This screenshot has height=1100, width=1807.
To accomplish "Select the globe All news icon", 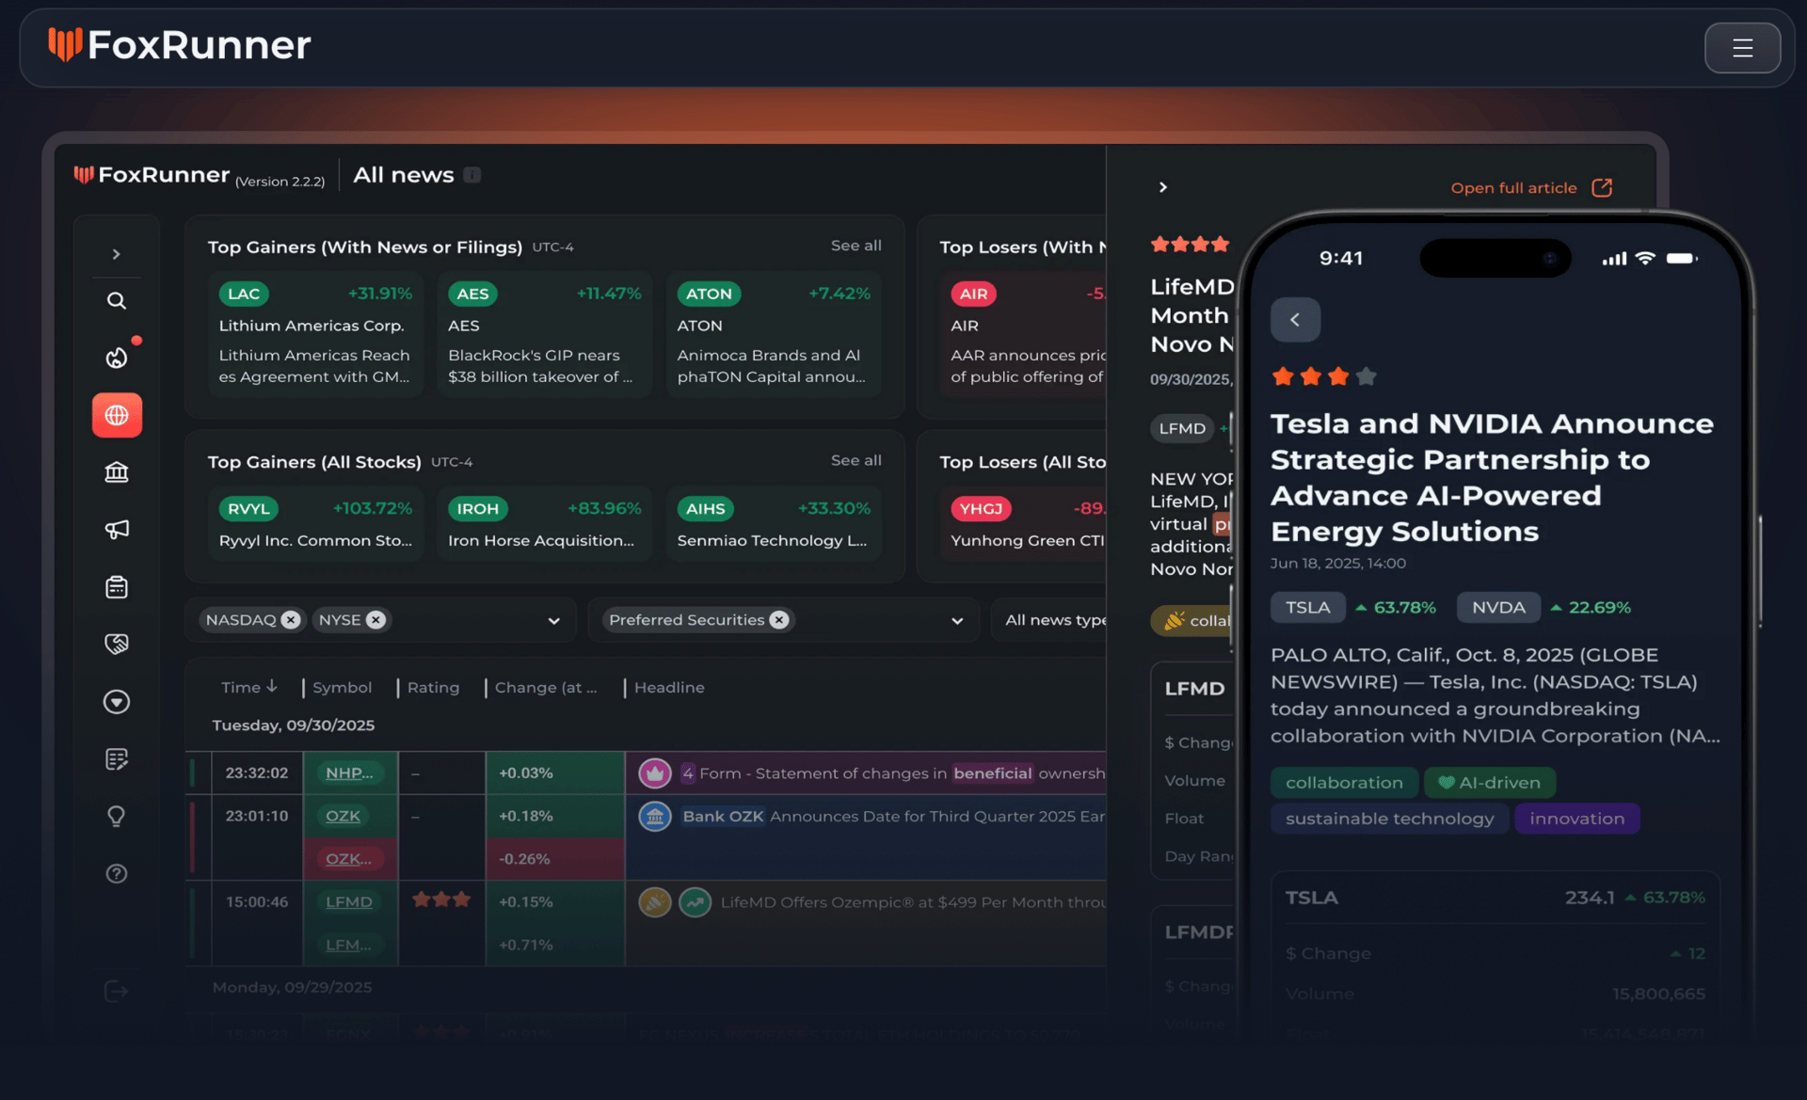I will [117, 415].
